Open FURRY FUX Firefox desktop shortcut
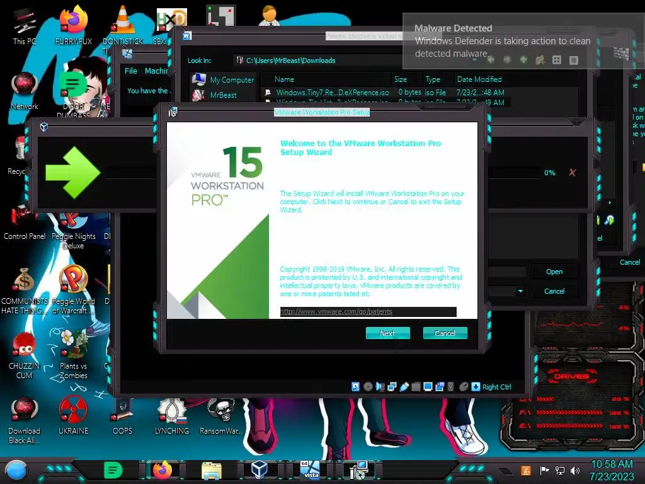 pyautogui.click(x=73, y=25)
